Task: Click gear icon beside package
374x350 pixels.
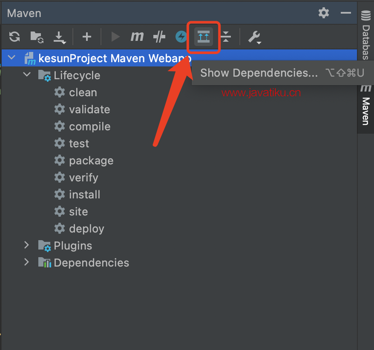Action: (60, 160)
